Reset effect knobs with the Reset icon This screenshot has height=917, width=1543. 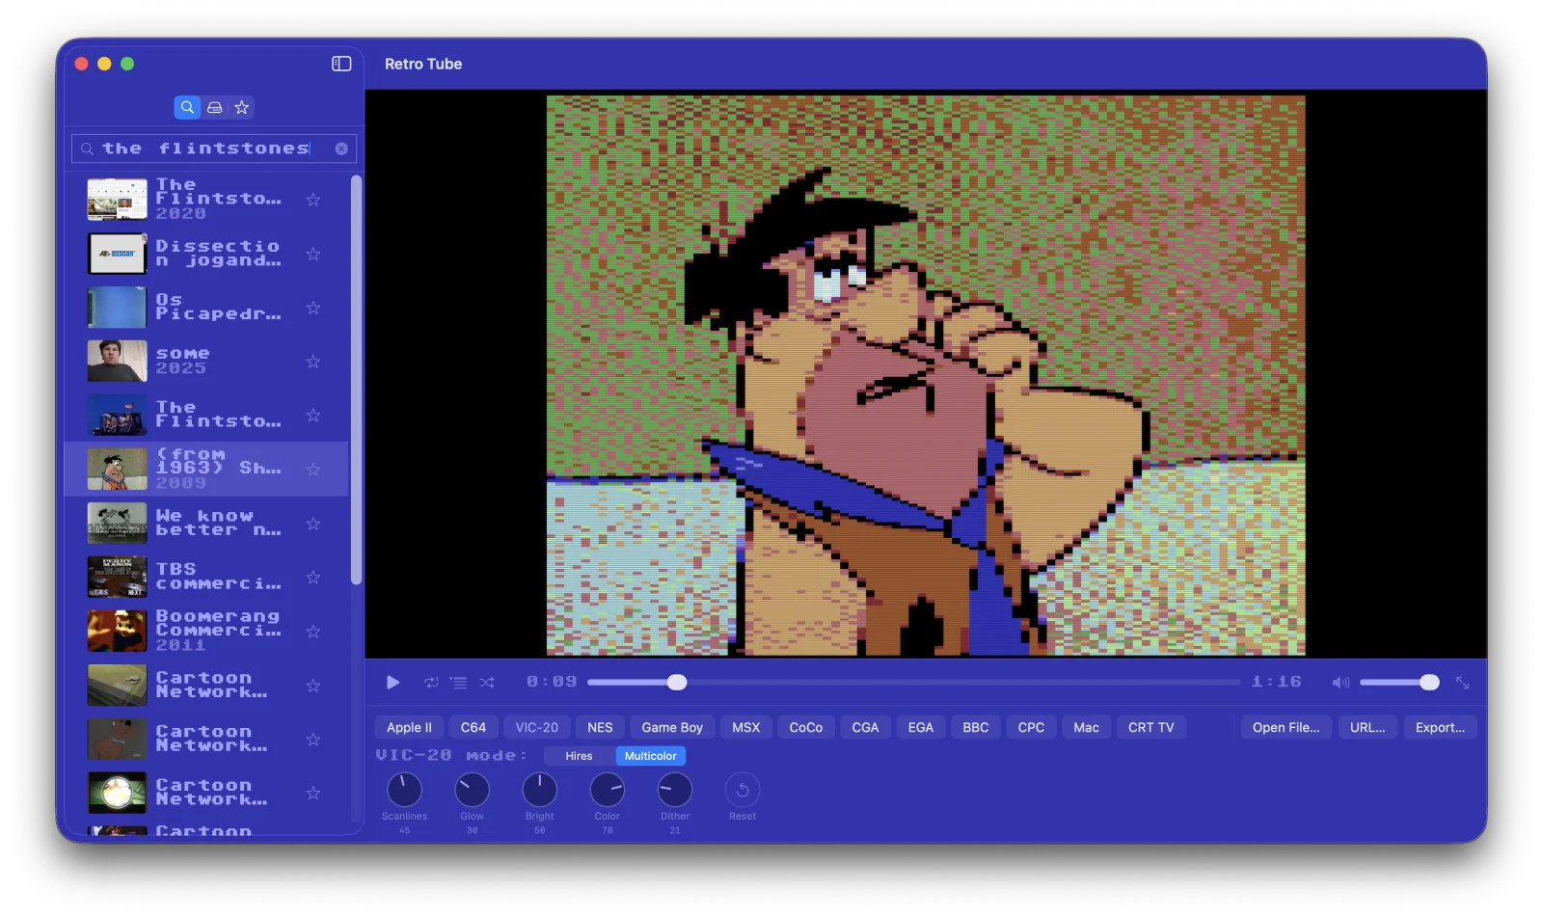click(743, 791)
